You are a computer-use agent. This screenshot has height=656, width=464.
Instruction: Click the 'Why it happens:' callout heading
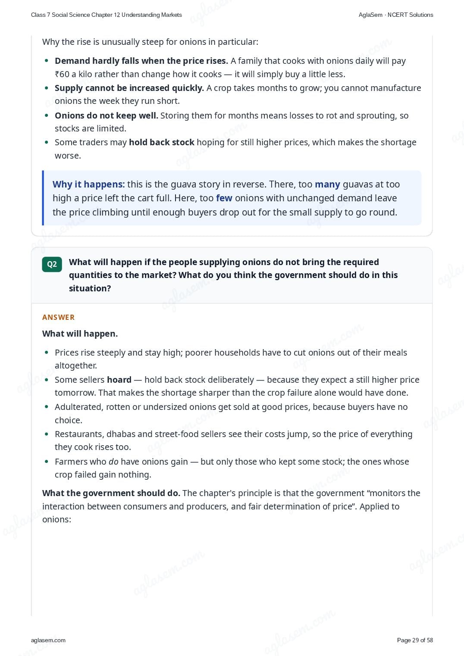(89, 184)
